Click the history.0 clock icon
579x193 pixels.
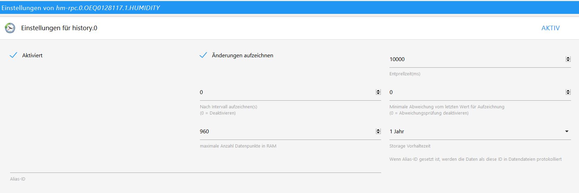tap(10, 28)
